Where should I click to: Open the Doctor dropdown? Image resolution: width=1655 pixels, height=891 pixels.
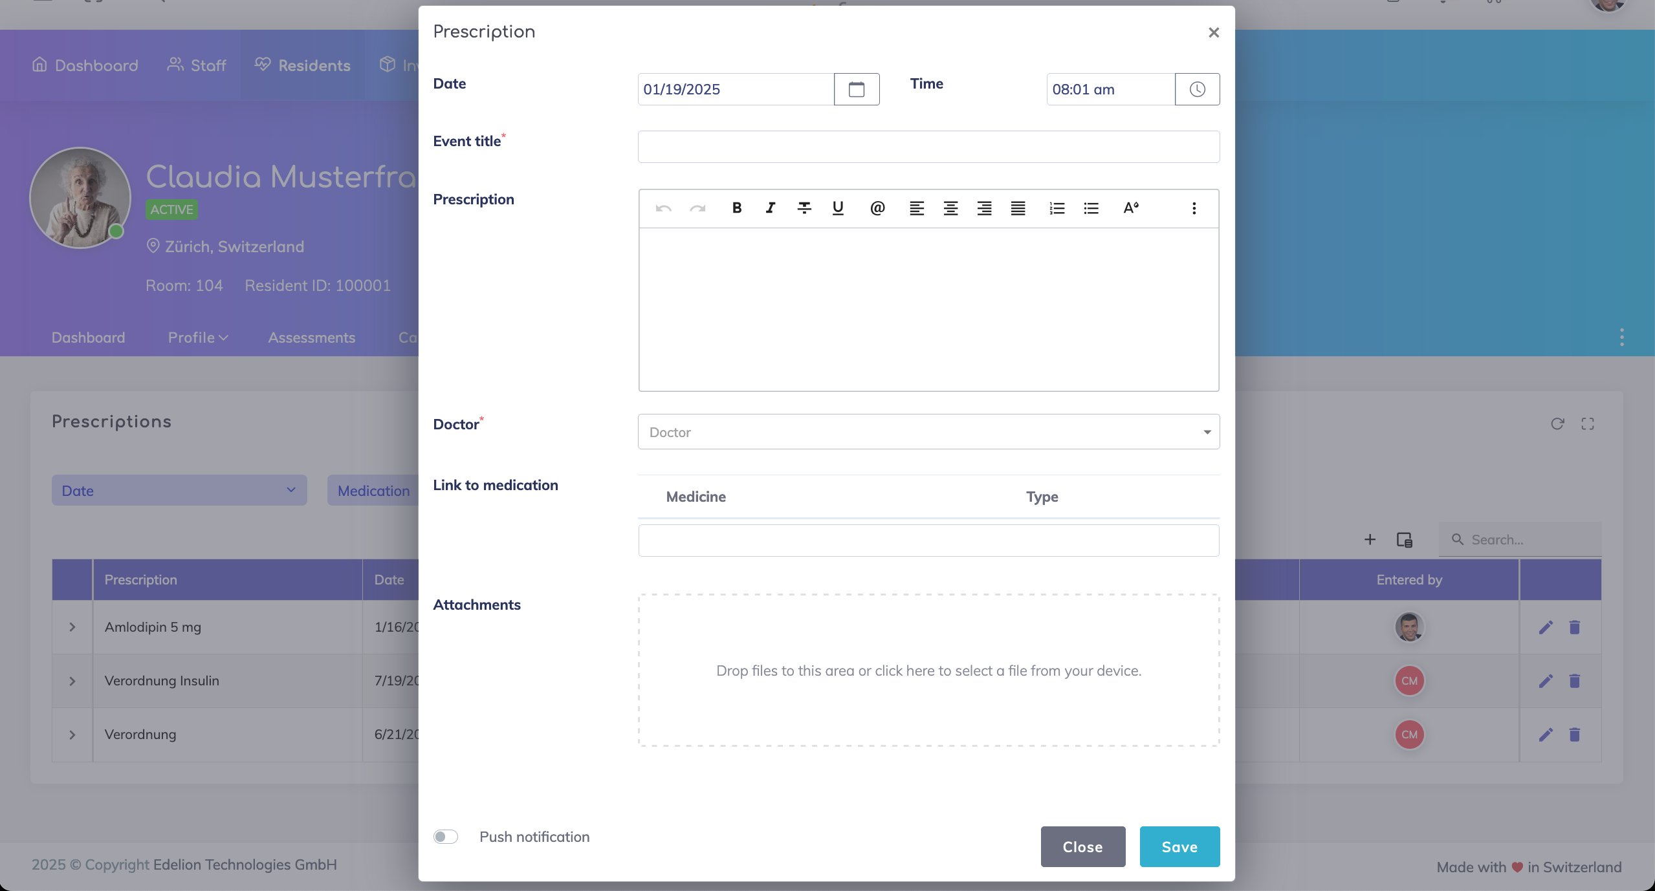tap(928, 432)
